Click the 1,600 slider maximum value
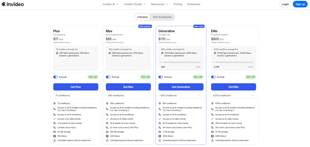 click(x=198, y=67)
